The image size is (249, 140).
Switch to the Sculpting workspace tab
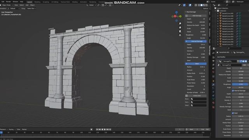pyautogui.click(x=46, y=2)
